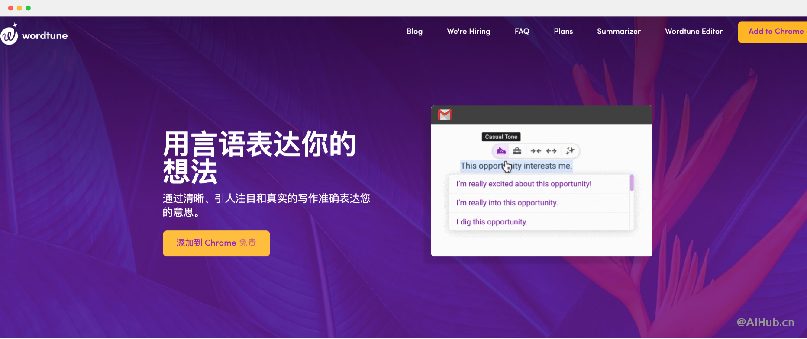Select "I'm really excited about this opportunity!" suggestion

click(x=523, y=184)
